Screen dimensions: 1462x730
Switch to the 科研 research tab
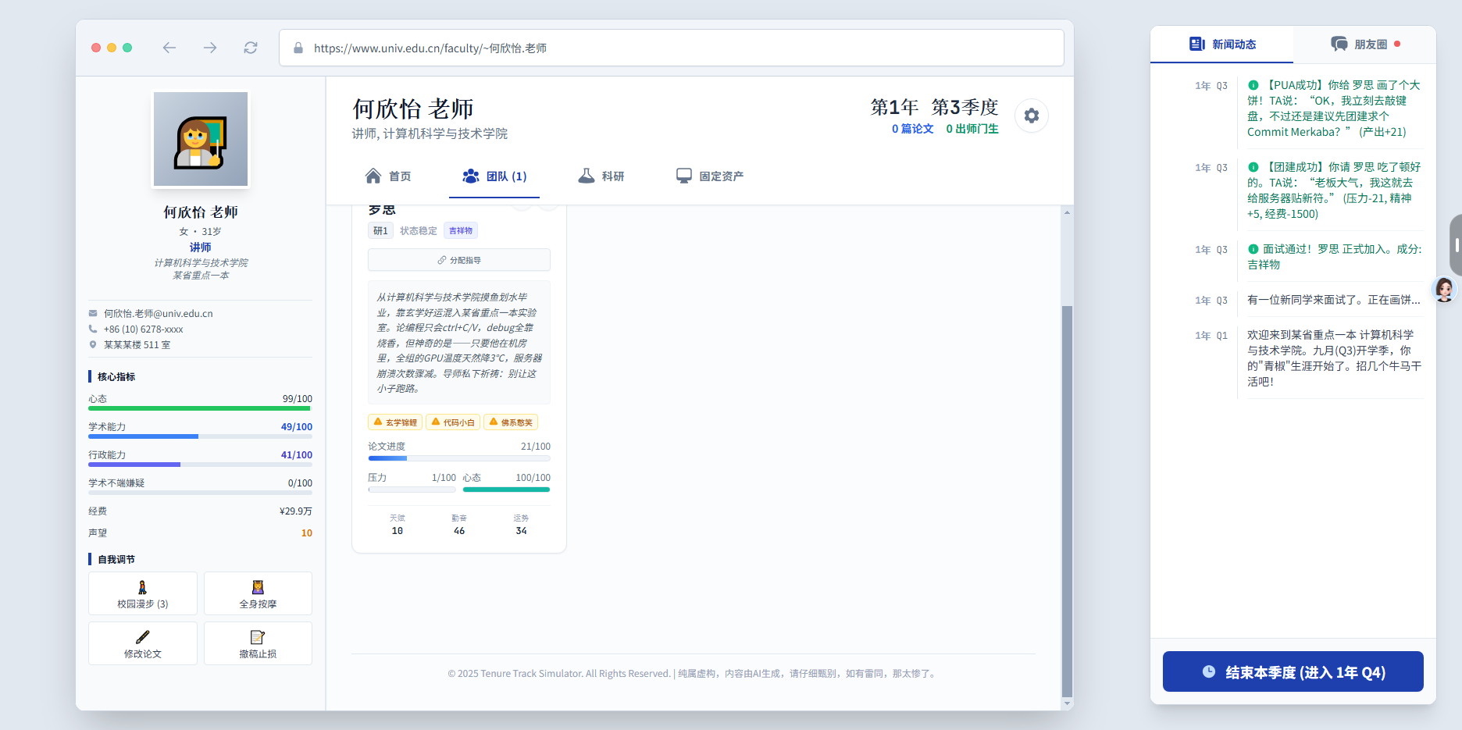pos(601,176)
